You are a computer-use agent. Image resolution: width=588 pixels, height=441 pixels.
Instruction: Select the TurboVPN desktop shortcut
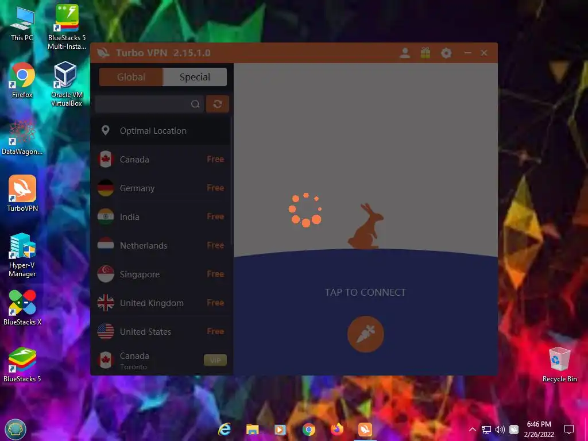pyautogui.click(x=22, y=194)
